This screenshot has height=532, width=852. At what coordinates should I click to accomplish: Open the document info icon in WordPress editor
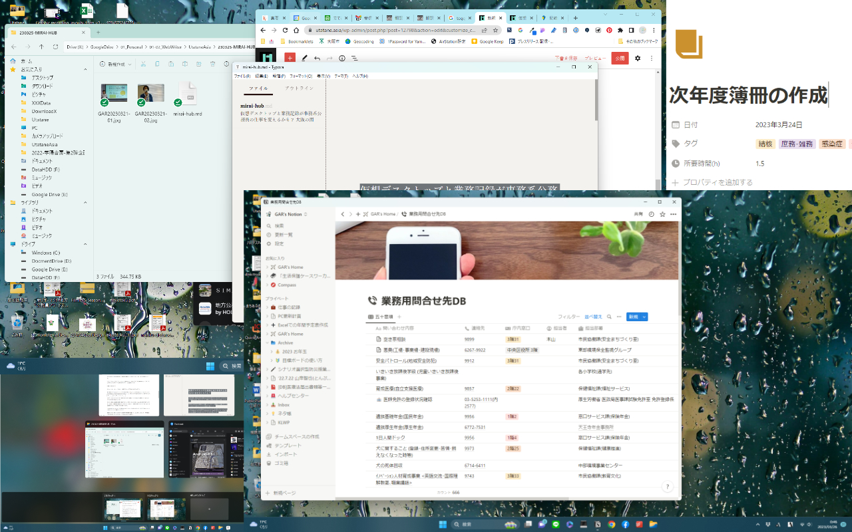342,58
